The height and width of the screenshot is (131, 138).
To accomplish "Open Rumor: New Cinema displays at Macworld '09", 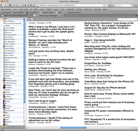I will coord(110,34).
